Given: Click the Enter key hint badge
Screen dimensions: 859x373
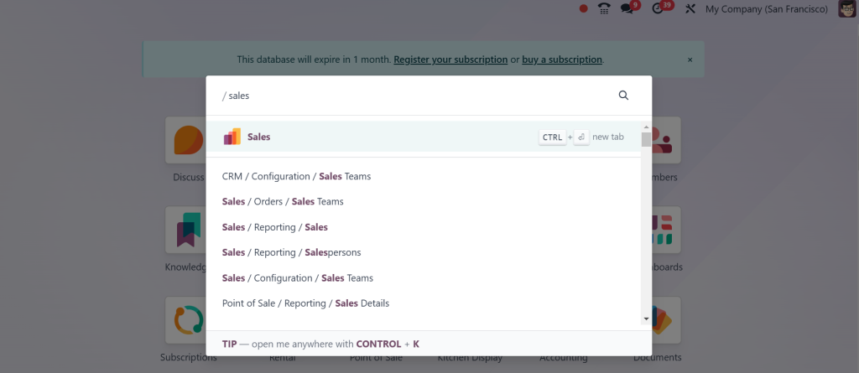Looking at the screenshot, I should [x=581, y=137].
